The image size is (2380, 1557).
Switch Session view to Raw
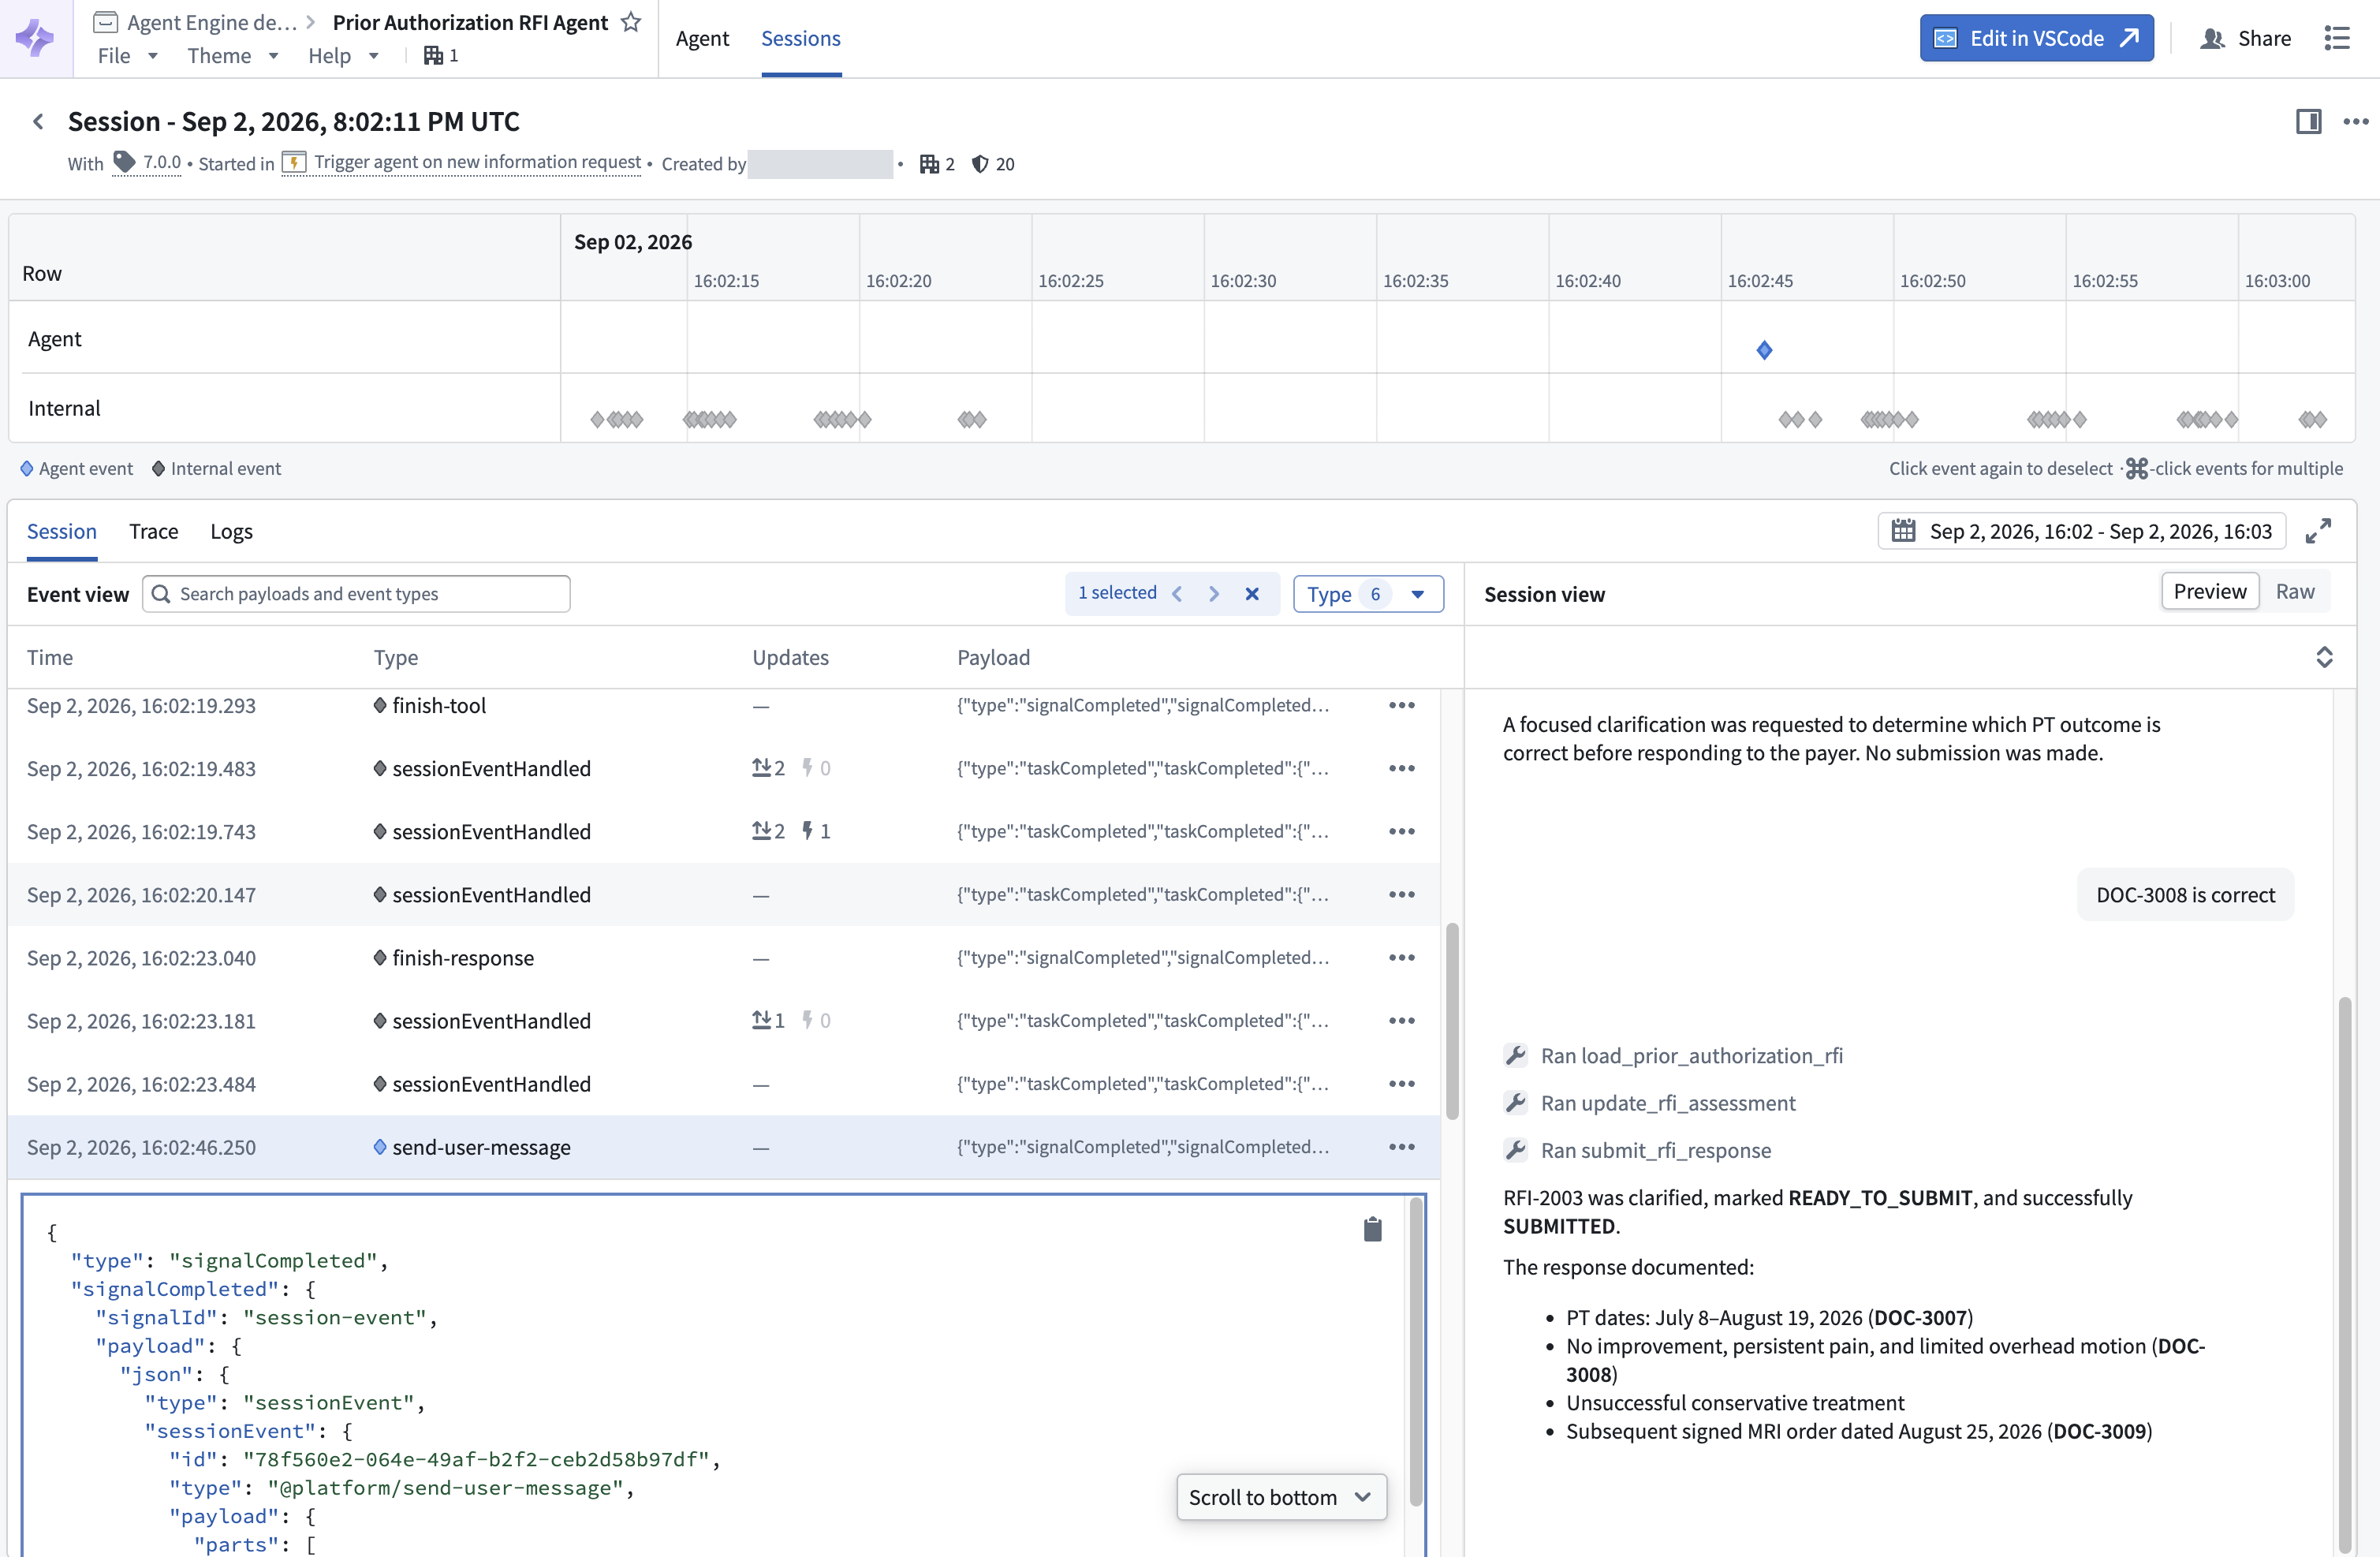coord(2295,591)
